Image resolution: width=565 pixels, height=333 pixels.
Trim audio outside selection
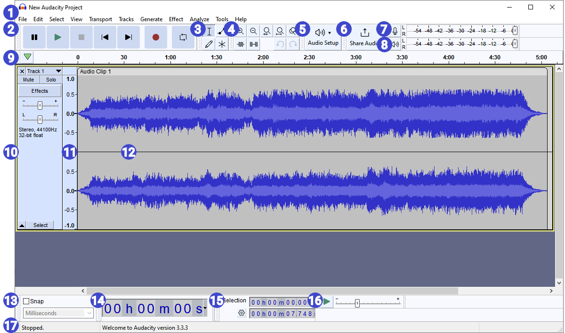(241, 44)
